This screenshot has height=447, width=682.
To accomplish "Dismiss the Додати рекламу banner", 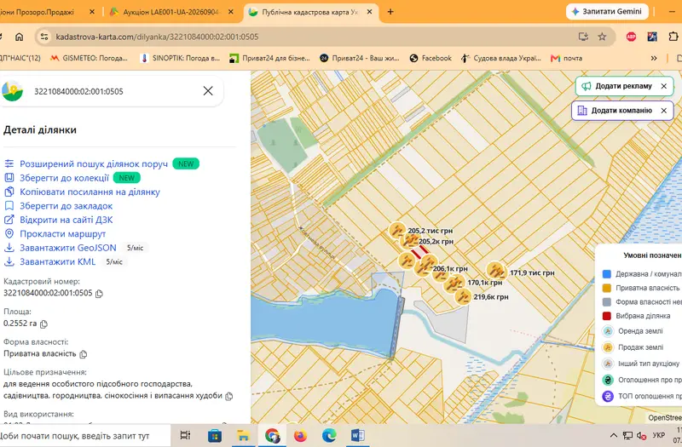I will pyautogui.click(x=664, y=86).
